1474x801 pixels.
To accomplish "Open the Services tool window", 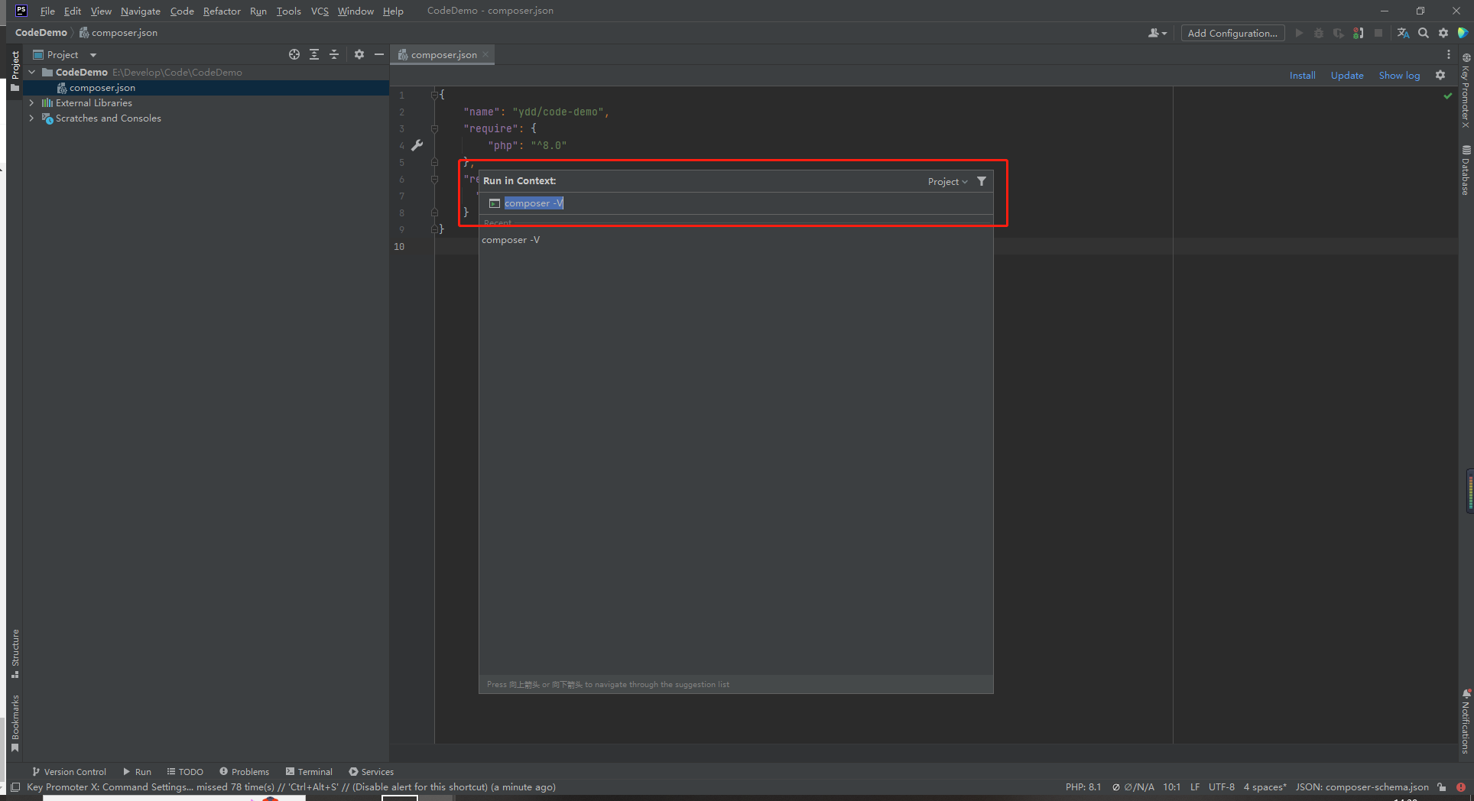I will tap(372, 772).
